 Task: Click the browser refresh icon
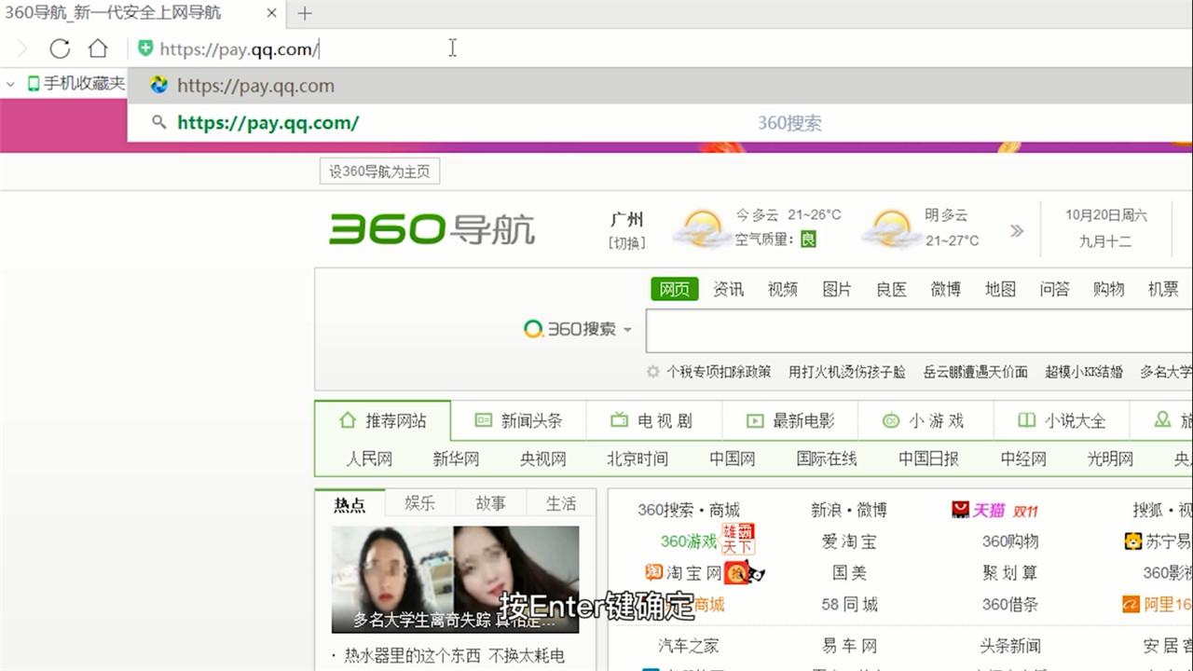tap(60, 48)
